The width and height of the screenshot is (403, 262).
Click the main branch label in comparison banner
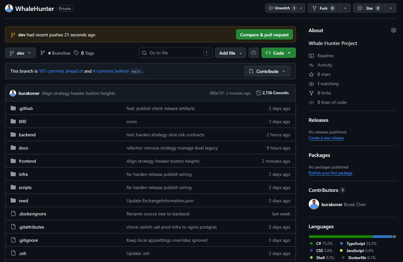(136, 71)
